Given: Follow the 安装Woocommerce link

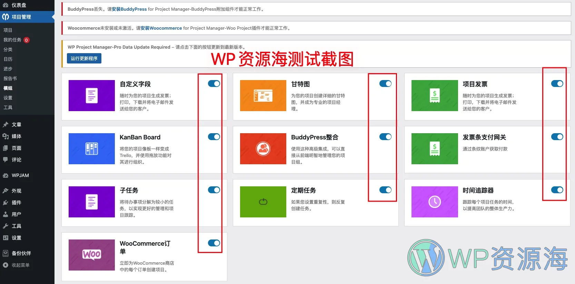Looking at the screenshot, I should point(161,28).
